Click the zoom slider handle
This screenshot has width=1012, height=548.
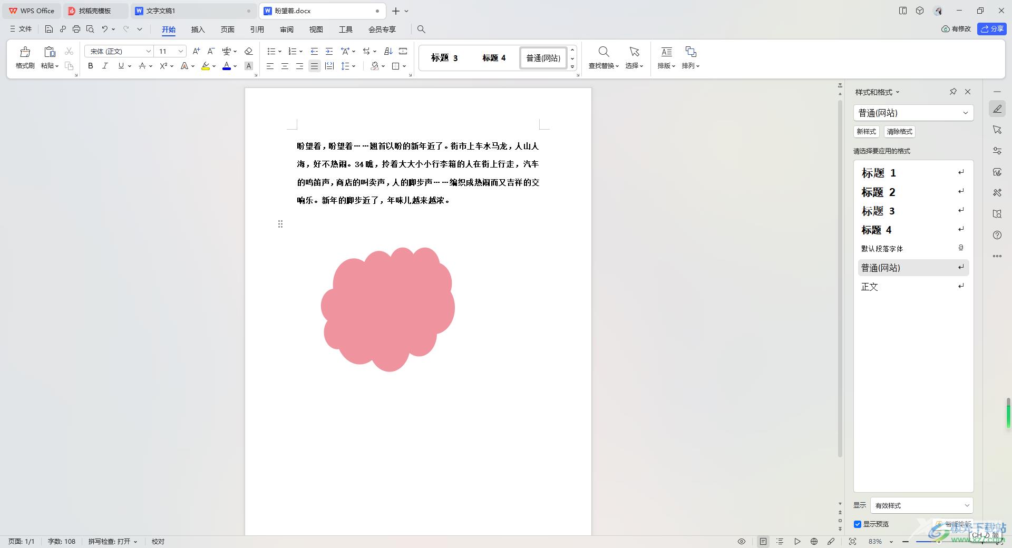(938, 541)
